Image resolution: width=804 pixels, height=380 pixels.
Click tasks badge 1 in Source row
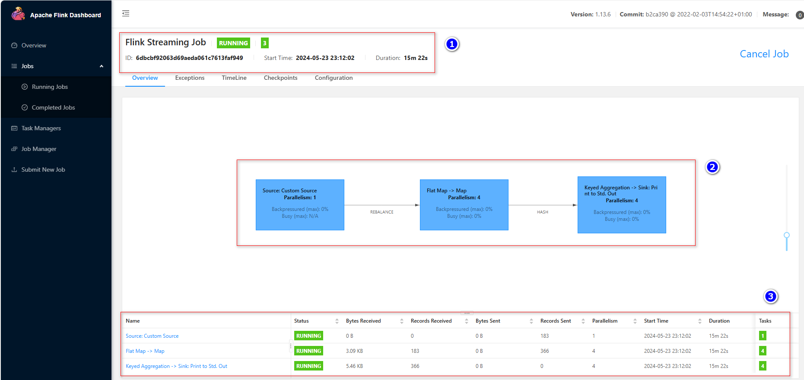(763, 336)
